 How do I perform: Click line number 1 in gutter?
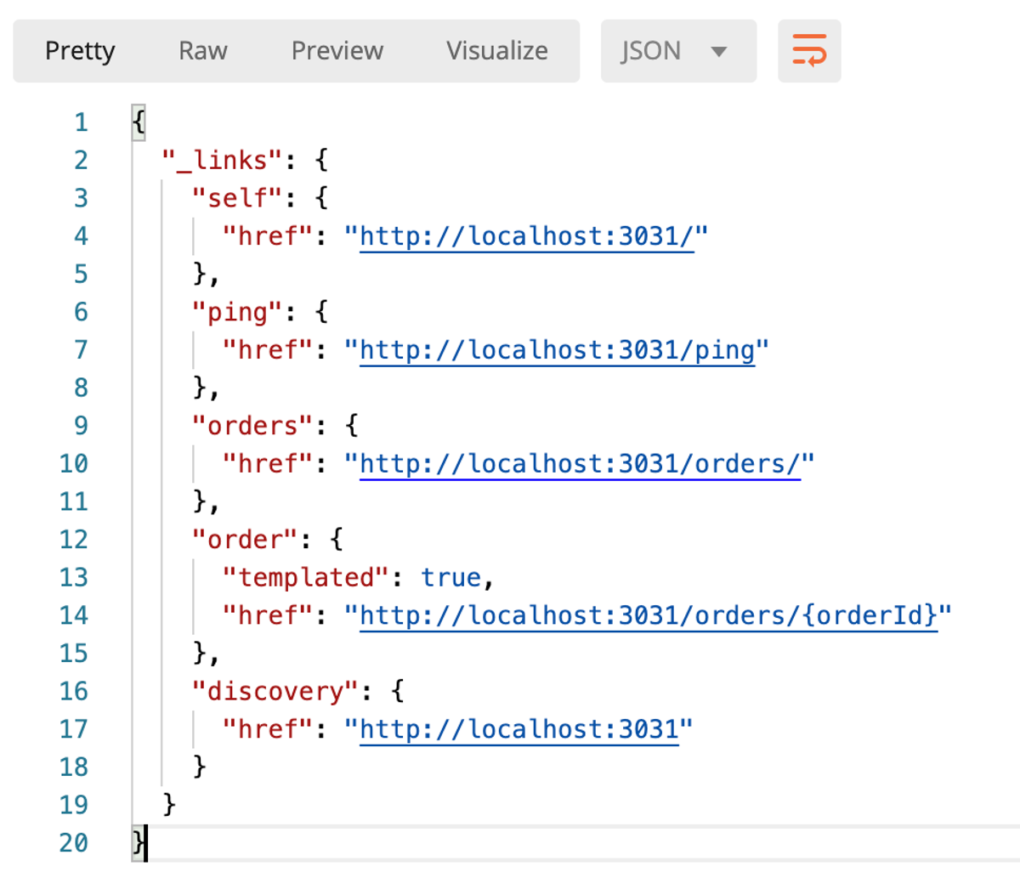pos(82,122)
